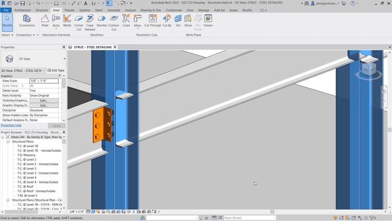392x221 pixels.
Task: Open the Architecture ribbon tab
Action: [x=23, y=10]
